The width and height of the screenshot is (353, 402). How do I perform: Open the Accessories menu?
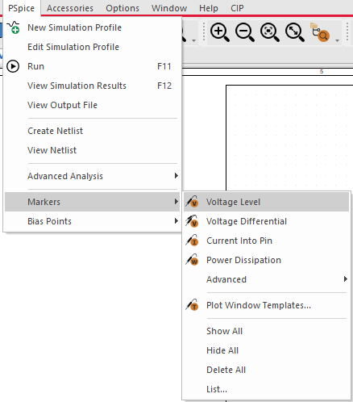point(70,8)
